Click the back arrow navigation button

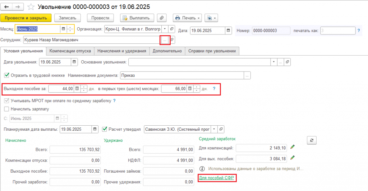6,7
